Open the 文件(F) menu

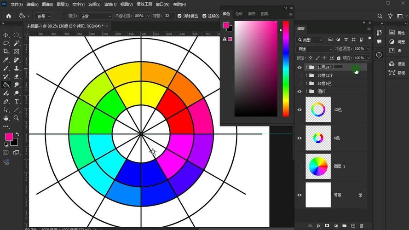pos(17,5)
